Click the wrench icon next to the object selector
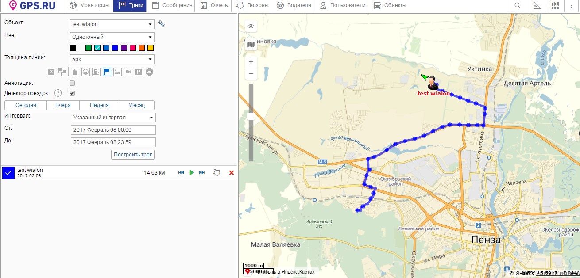 click(162, 24)
